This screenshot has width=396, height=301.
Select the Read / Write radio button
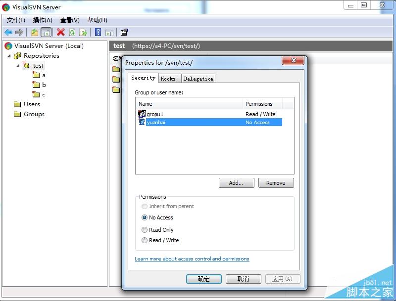(145, 240)
